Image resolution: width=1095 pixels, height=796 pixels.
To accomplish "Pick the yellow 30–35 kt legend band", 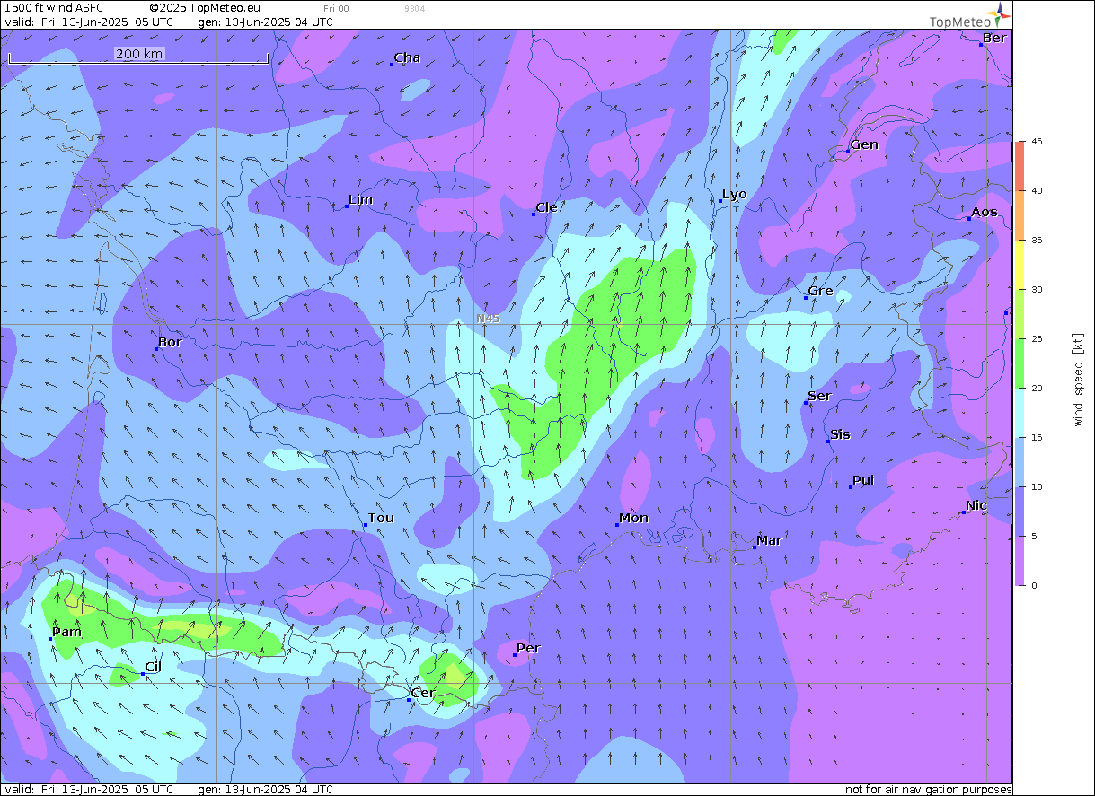I will point(1020,265).
